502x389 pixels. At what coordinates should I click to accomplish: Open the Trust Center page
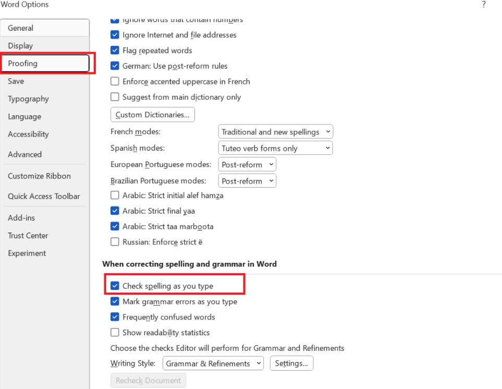click(28, 235)
